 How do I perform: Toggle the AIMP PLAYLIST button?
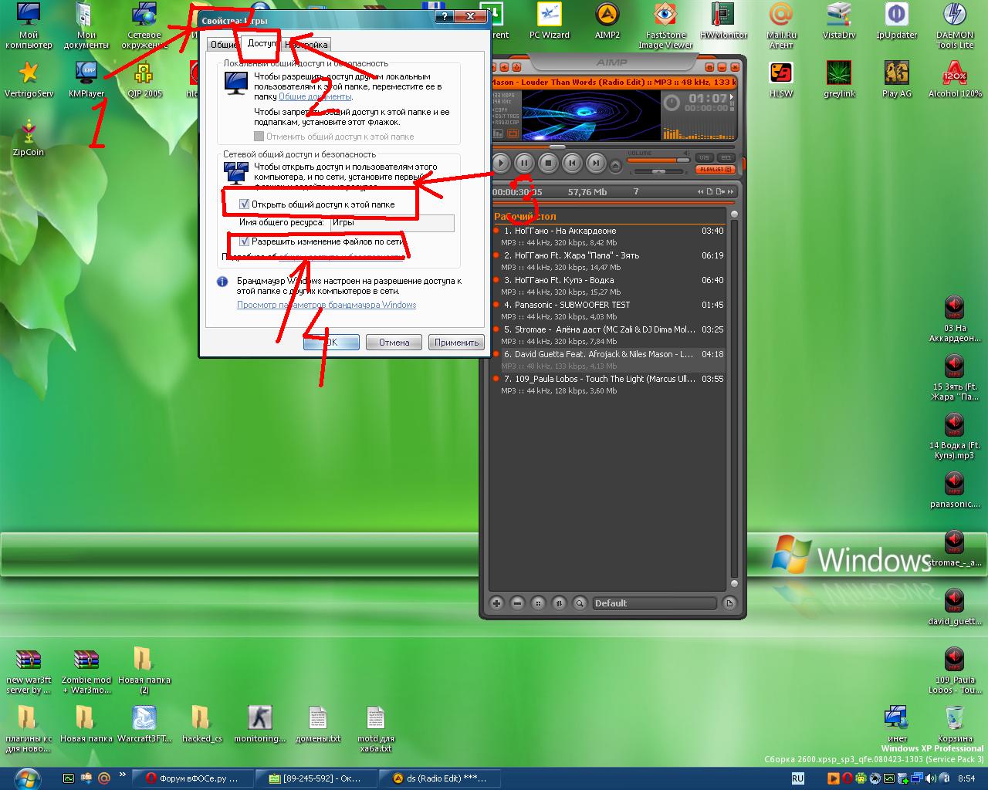715,169
